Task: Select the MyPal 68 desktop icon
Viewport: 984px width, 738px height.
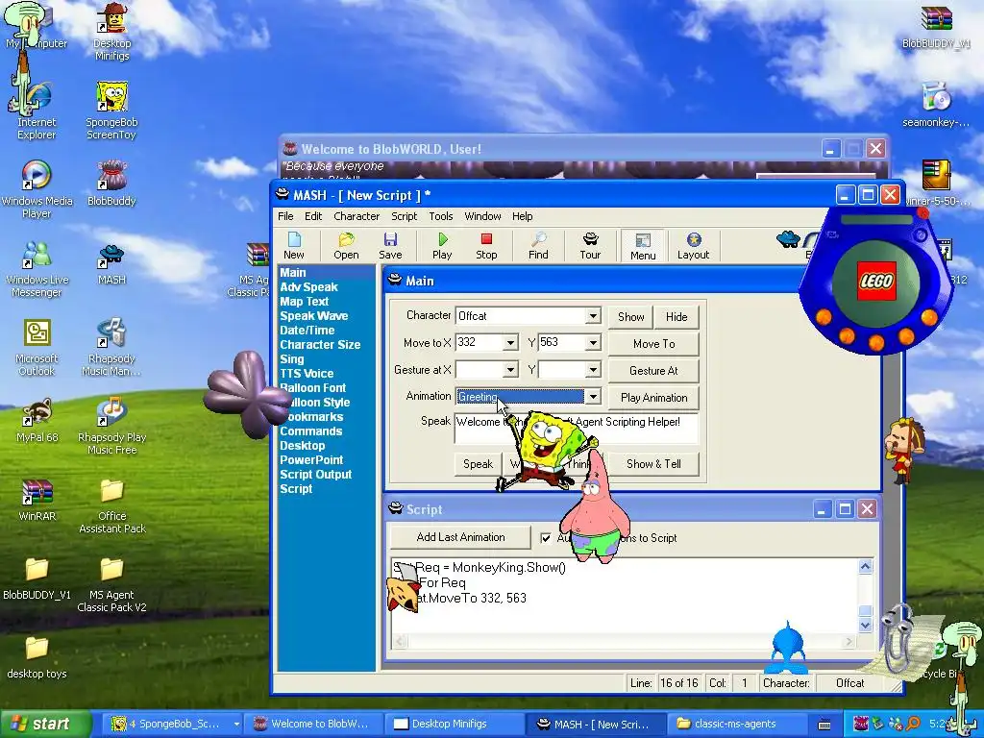Action: click(37, 420)
